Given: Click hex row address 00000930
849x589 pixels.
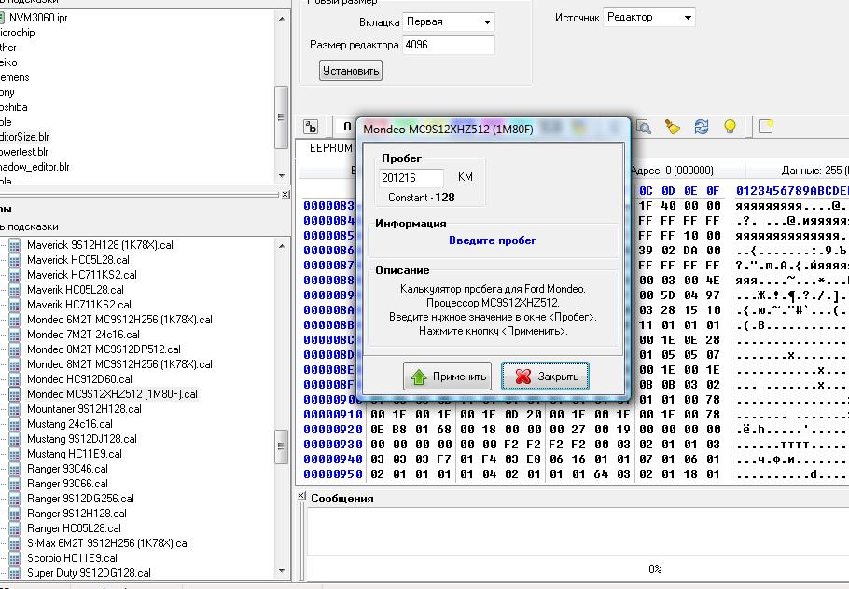Looking at the screenshot, I should pyautogui.click(x=333, y=445).
